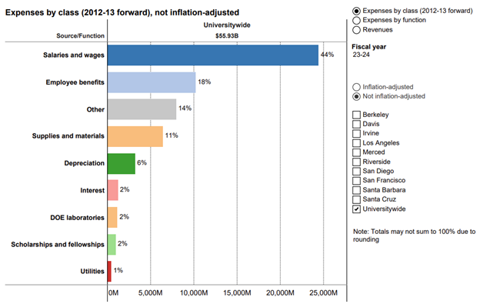Select the gray Other expenses bar

tap(142, 109)
